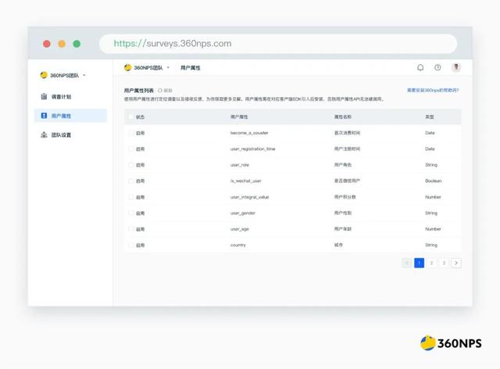Check the box for become_a_couster row
Viewport: 500px width, 369px height.
coord(131,133)
